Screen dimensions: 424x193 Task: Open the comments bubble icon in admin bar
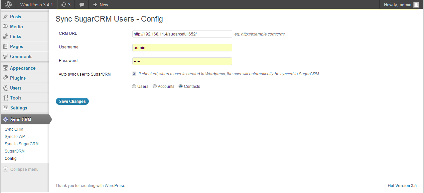[82, 5]
